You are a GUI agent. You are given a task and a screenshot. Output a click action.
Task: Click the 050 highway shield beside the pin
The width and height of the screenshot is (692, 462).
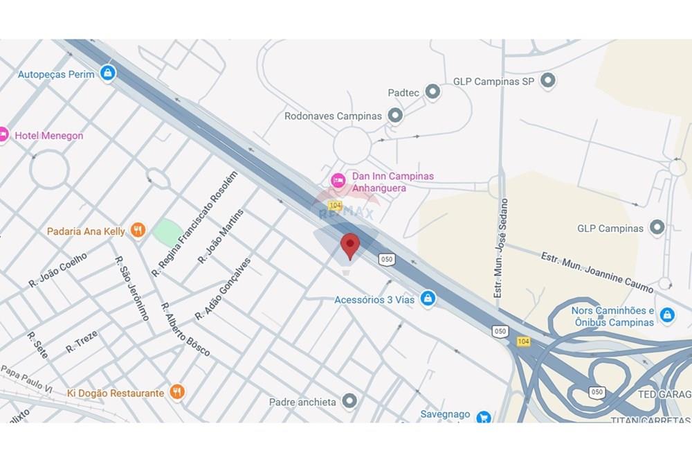tap(387, 259)
